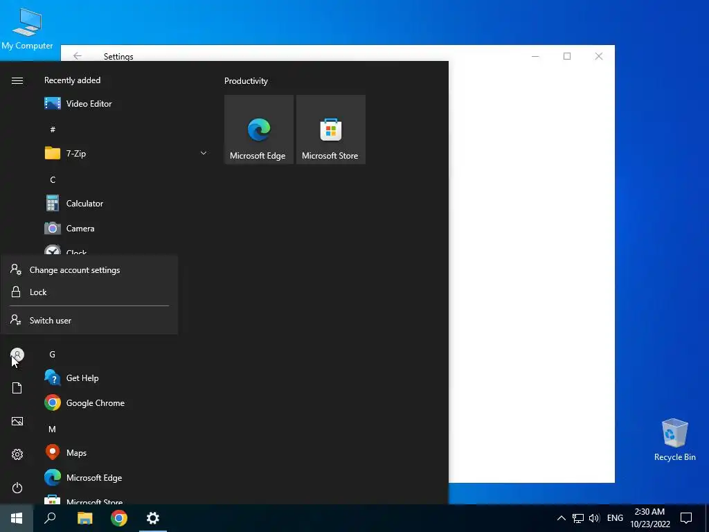Open Get Help app
709x532 pixels.
126,378
